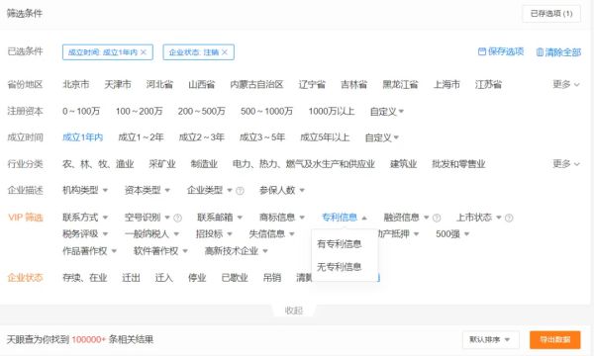Viewport: 594px width, 356px height.
Task: Select 成立1~2年 establishment time
Action: [141, 137]
